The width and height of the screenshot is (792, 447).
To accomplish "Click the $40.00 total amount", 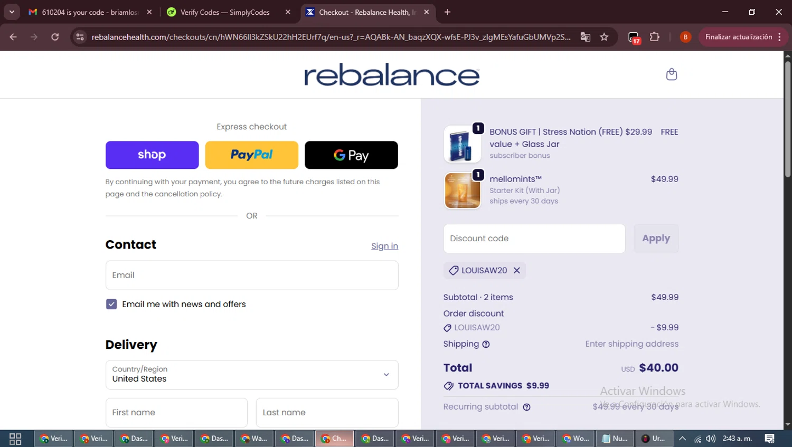I will (x=658, y=368).
